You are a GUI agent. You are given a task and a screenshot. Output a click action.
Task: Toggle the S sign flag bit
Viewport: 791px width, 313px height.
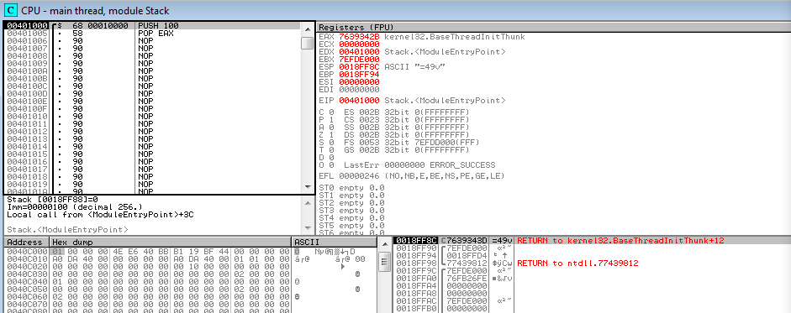tap(331, 142)
